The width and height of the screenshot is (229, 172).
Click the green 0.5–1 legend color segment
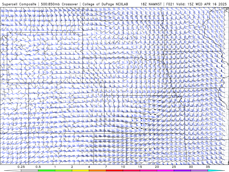(x=46, y=171)
